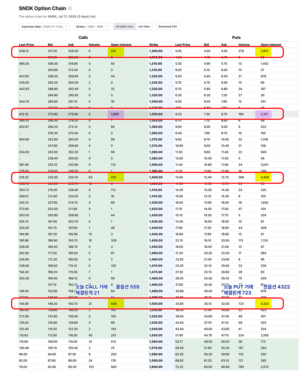Switch to Straddle View
This screenshot has width=302, height=375.
[x=125, y=26]
